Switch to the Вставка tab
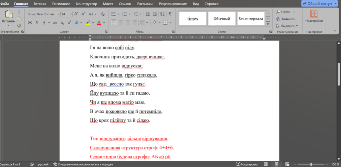This screenshot has height=167, width=341. coord(40,4)
